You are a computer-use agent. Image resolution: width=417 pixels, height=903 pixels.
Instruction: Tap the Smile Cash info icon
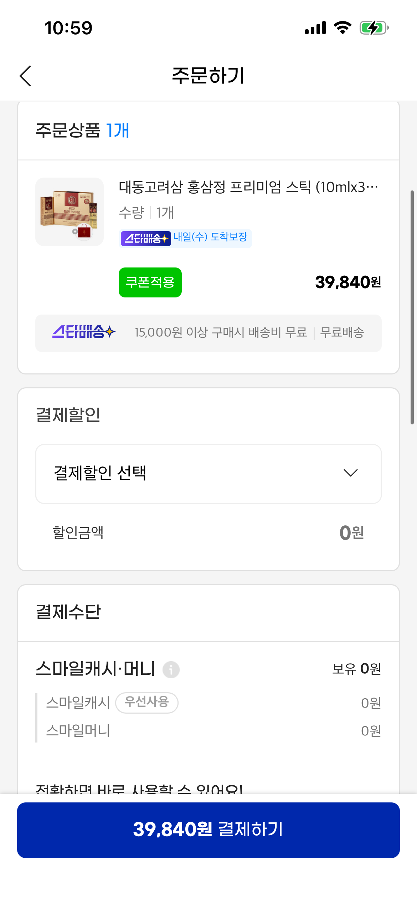171,669
